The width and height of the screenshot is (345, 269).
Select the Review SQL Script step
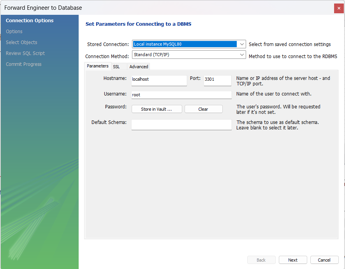[25, 53]
